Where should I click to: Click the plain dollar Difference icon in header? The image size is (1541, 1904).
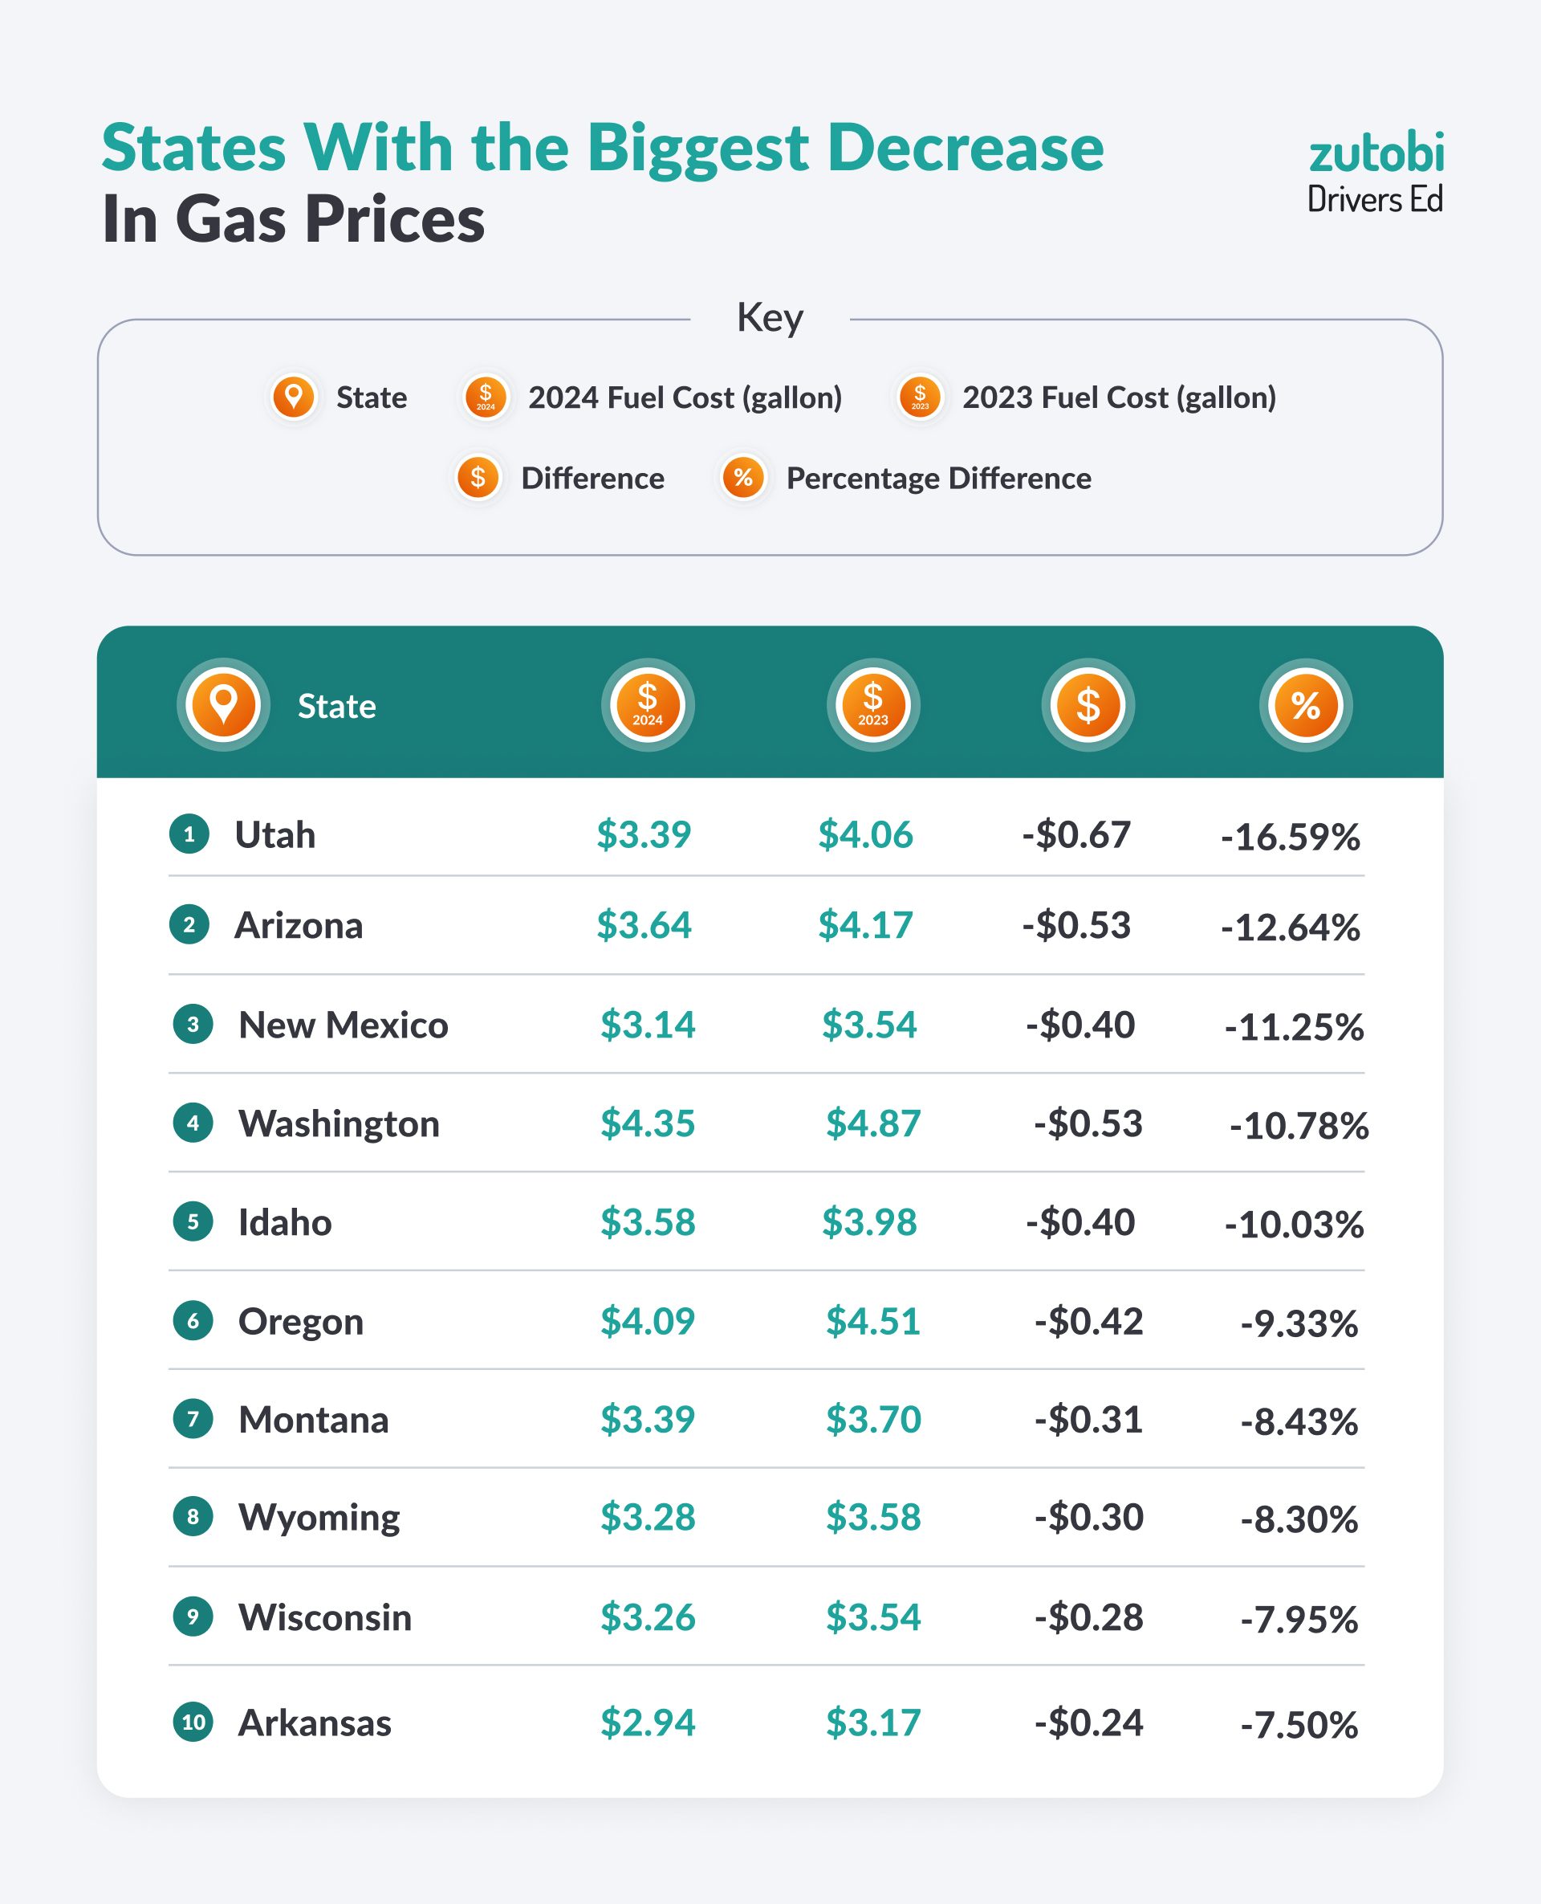pyautogui.click(x=1088, y=704)
